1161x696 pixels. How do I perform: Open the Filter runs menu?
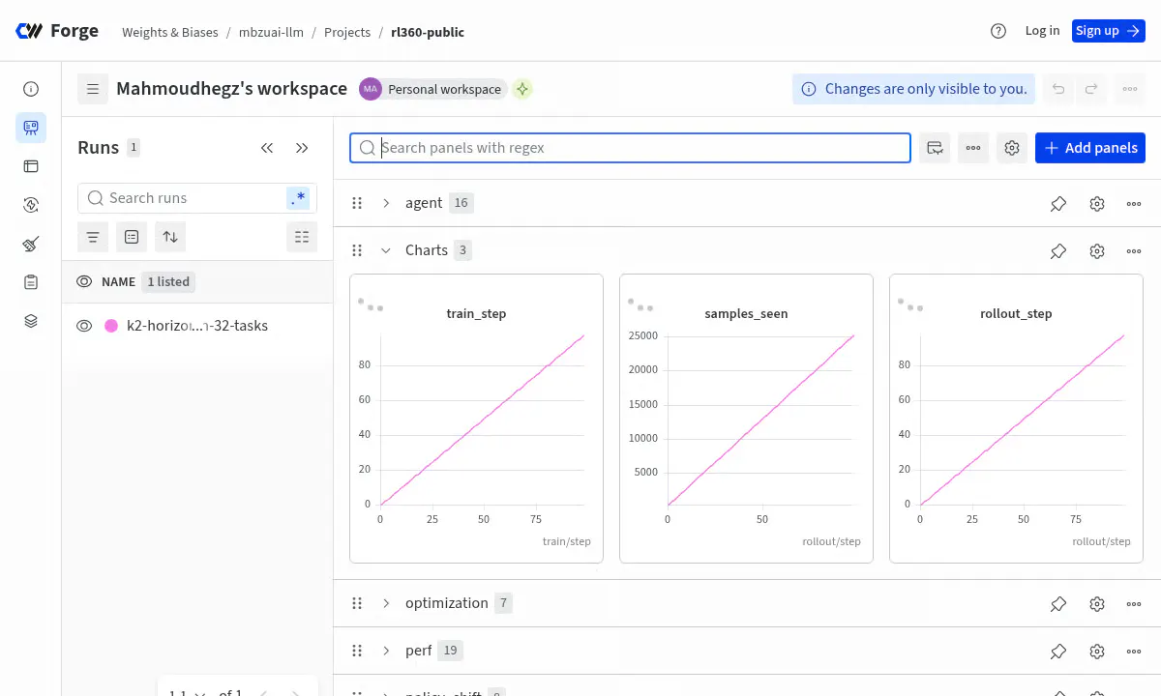pos(93,237)
